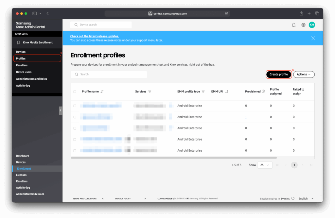
Task: Open the help menu via question mark icon
Action: tap(303, 25)
